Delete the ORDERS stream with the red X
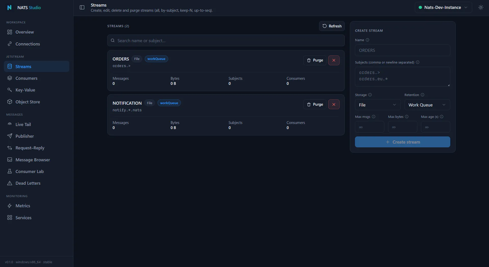 tap(334, 60)
